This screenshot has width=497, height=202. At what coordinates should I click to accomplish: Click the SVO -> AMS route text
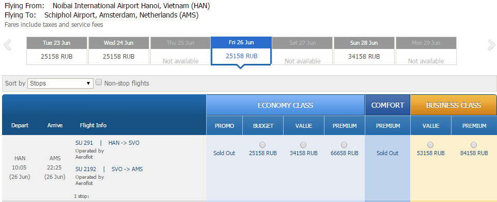(x=127, y=169)
